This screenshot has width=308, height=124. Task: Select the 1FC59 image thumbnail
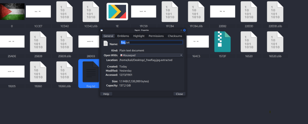click(144, 12)
